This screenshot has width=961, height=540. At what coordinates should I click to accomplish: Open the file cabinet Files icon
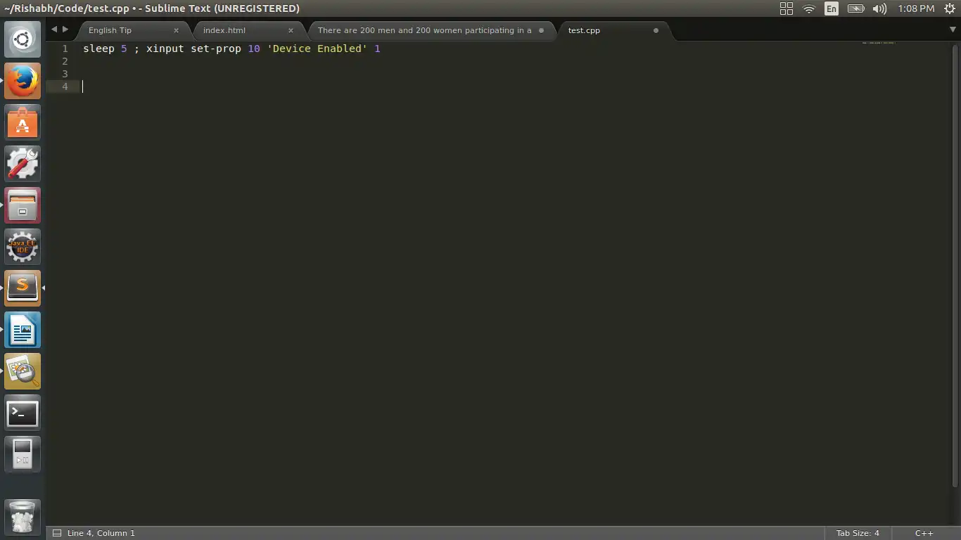tap(23, 205)
